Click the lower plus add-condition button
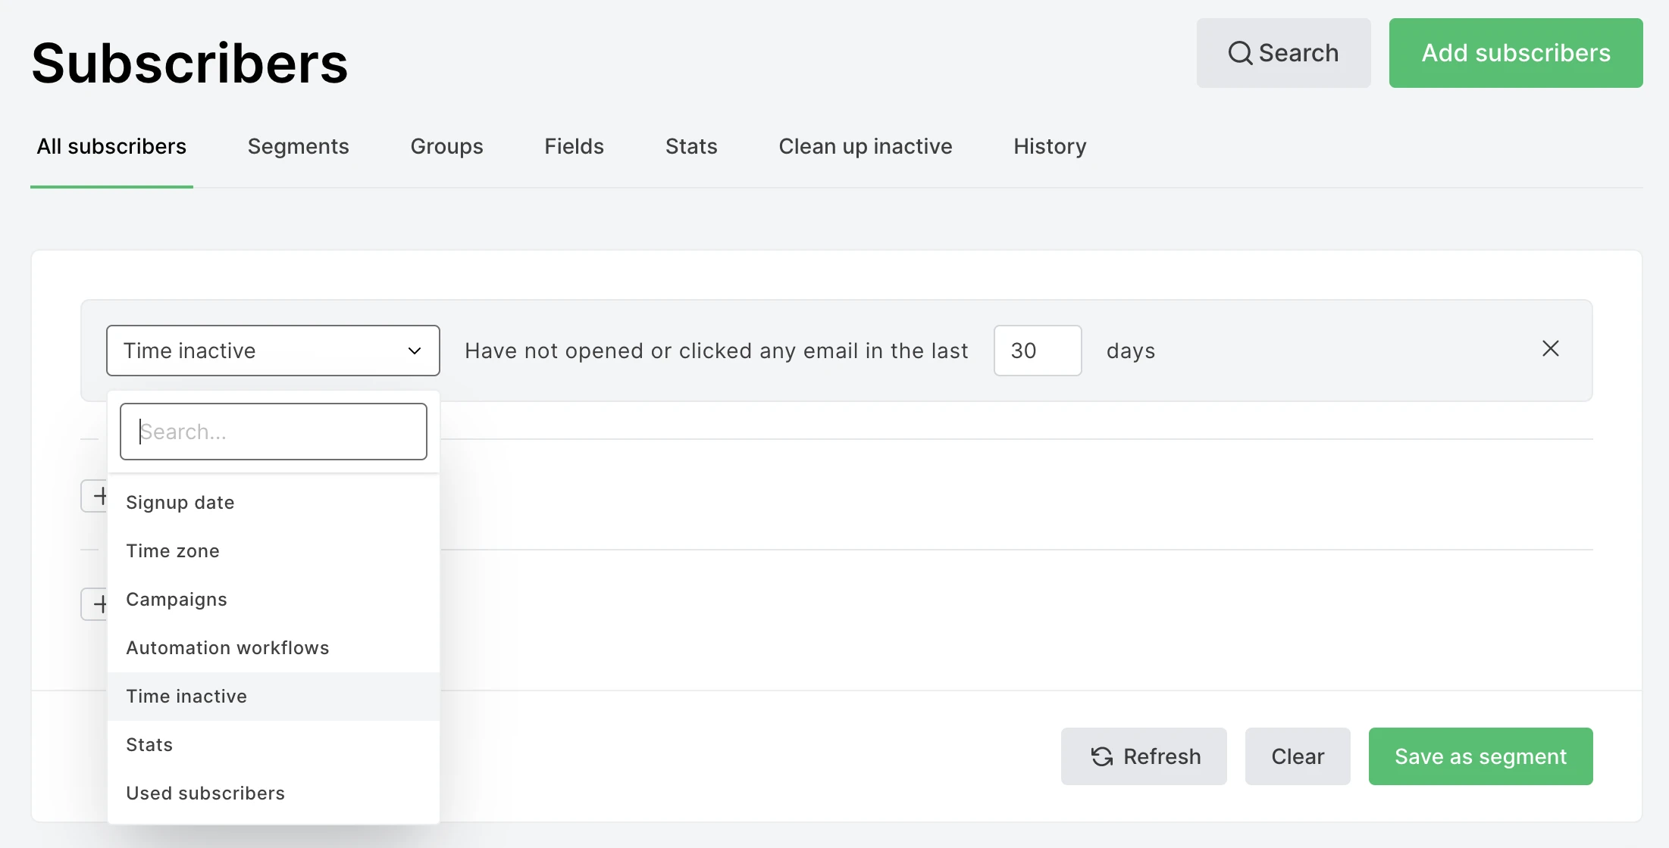 (x=96, y=604)
